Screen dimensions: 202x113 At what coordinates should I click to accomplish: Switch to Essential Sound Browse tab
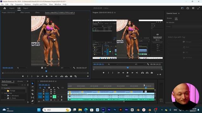(169, 18)
